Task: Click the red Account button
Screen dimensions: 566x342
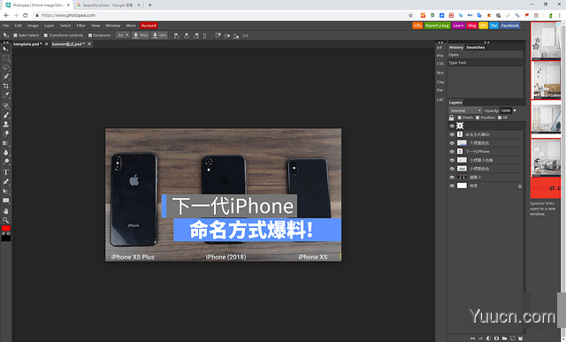Action: tap(149, 26)
